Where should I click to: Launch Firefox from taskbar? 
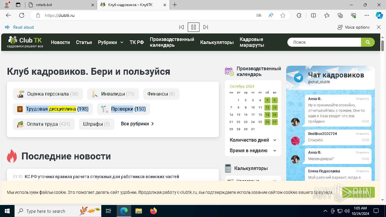pos(153,211)
